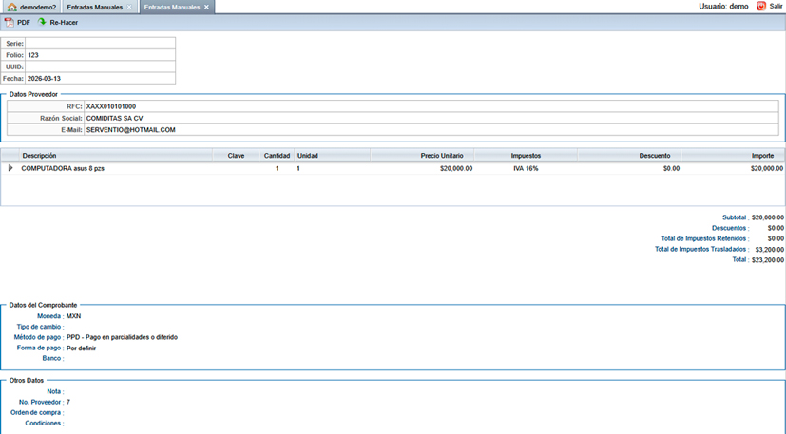Viewport: 786px width, 434px height.
Task: Switch to the demodemo2 tab
Action: click(x=37, y=7)
